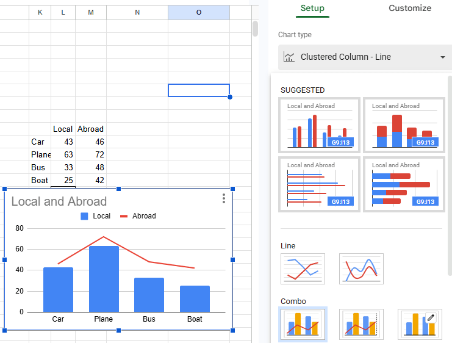This screenshot has width=452, height=343.
Task: Click the Bus bar in the chart
Action: pyautogui.click(x=149, y=295)
